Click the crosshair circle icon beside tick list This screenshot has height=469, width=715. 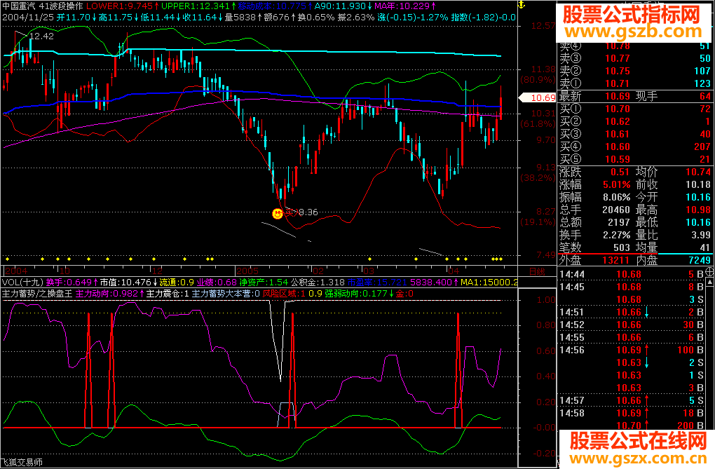709,272
